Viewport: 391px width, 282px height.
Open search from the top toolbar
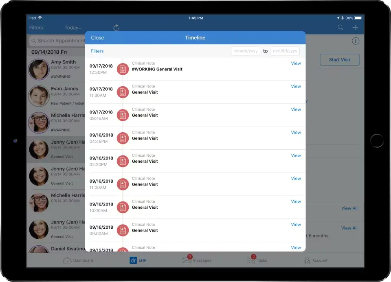340,27
